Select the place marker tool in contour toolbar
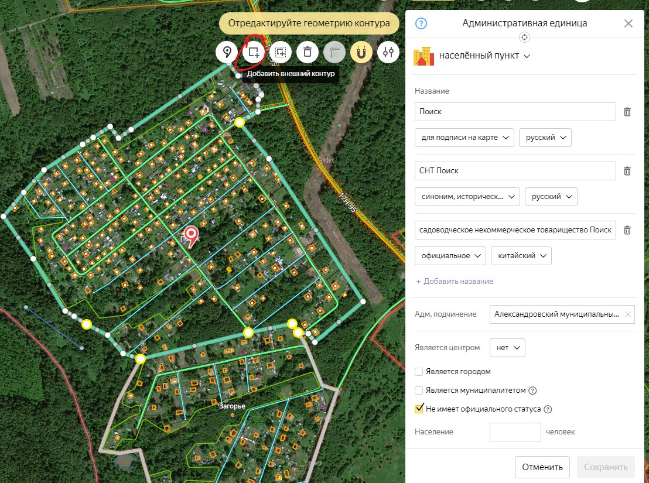 [227, 52]
